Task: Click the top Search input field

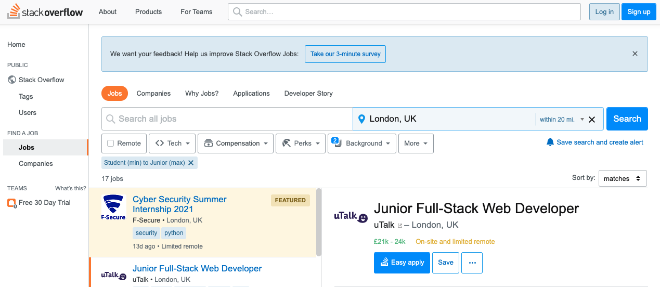Action: pos(404,11)
